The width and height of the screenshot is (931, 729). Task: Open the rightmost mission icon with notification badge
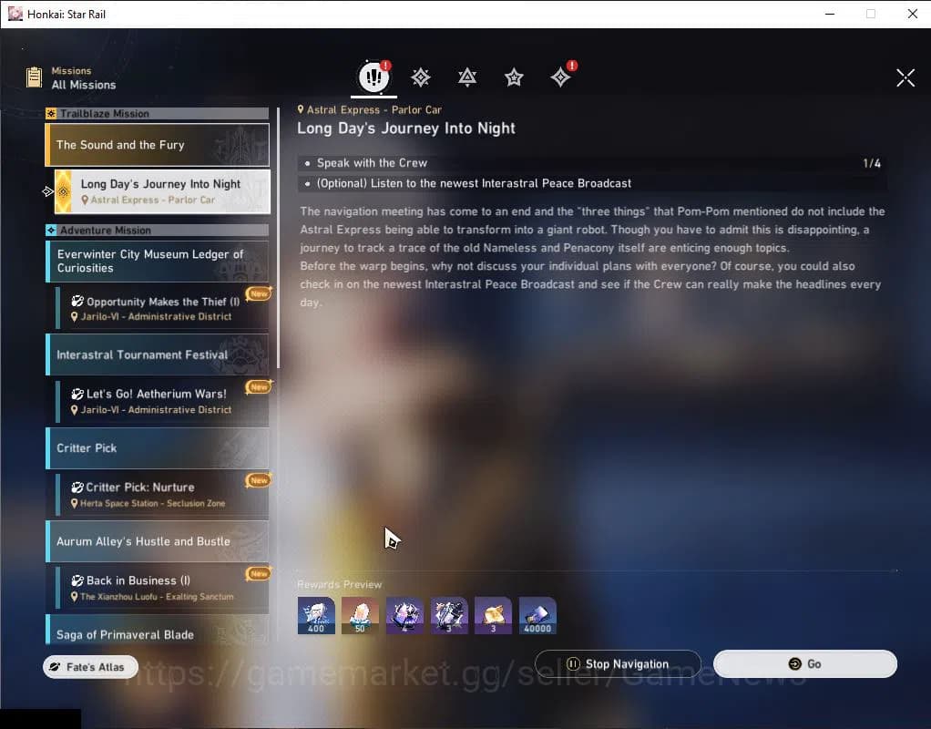(x=560, y=77)
